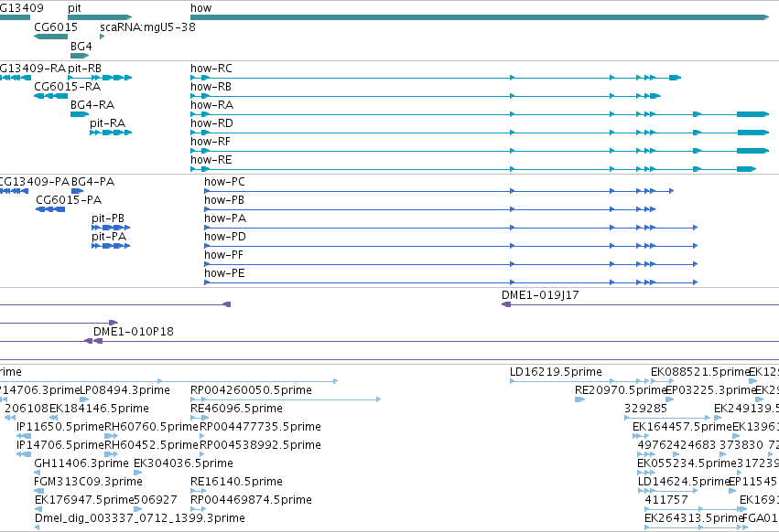Click the BG4-PA protein glyph
The width and height of the screenshot is (779, 532).
77,191
